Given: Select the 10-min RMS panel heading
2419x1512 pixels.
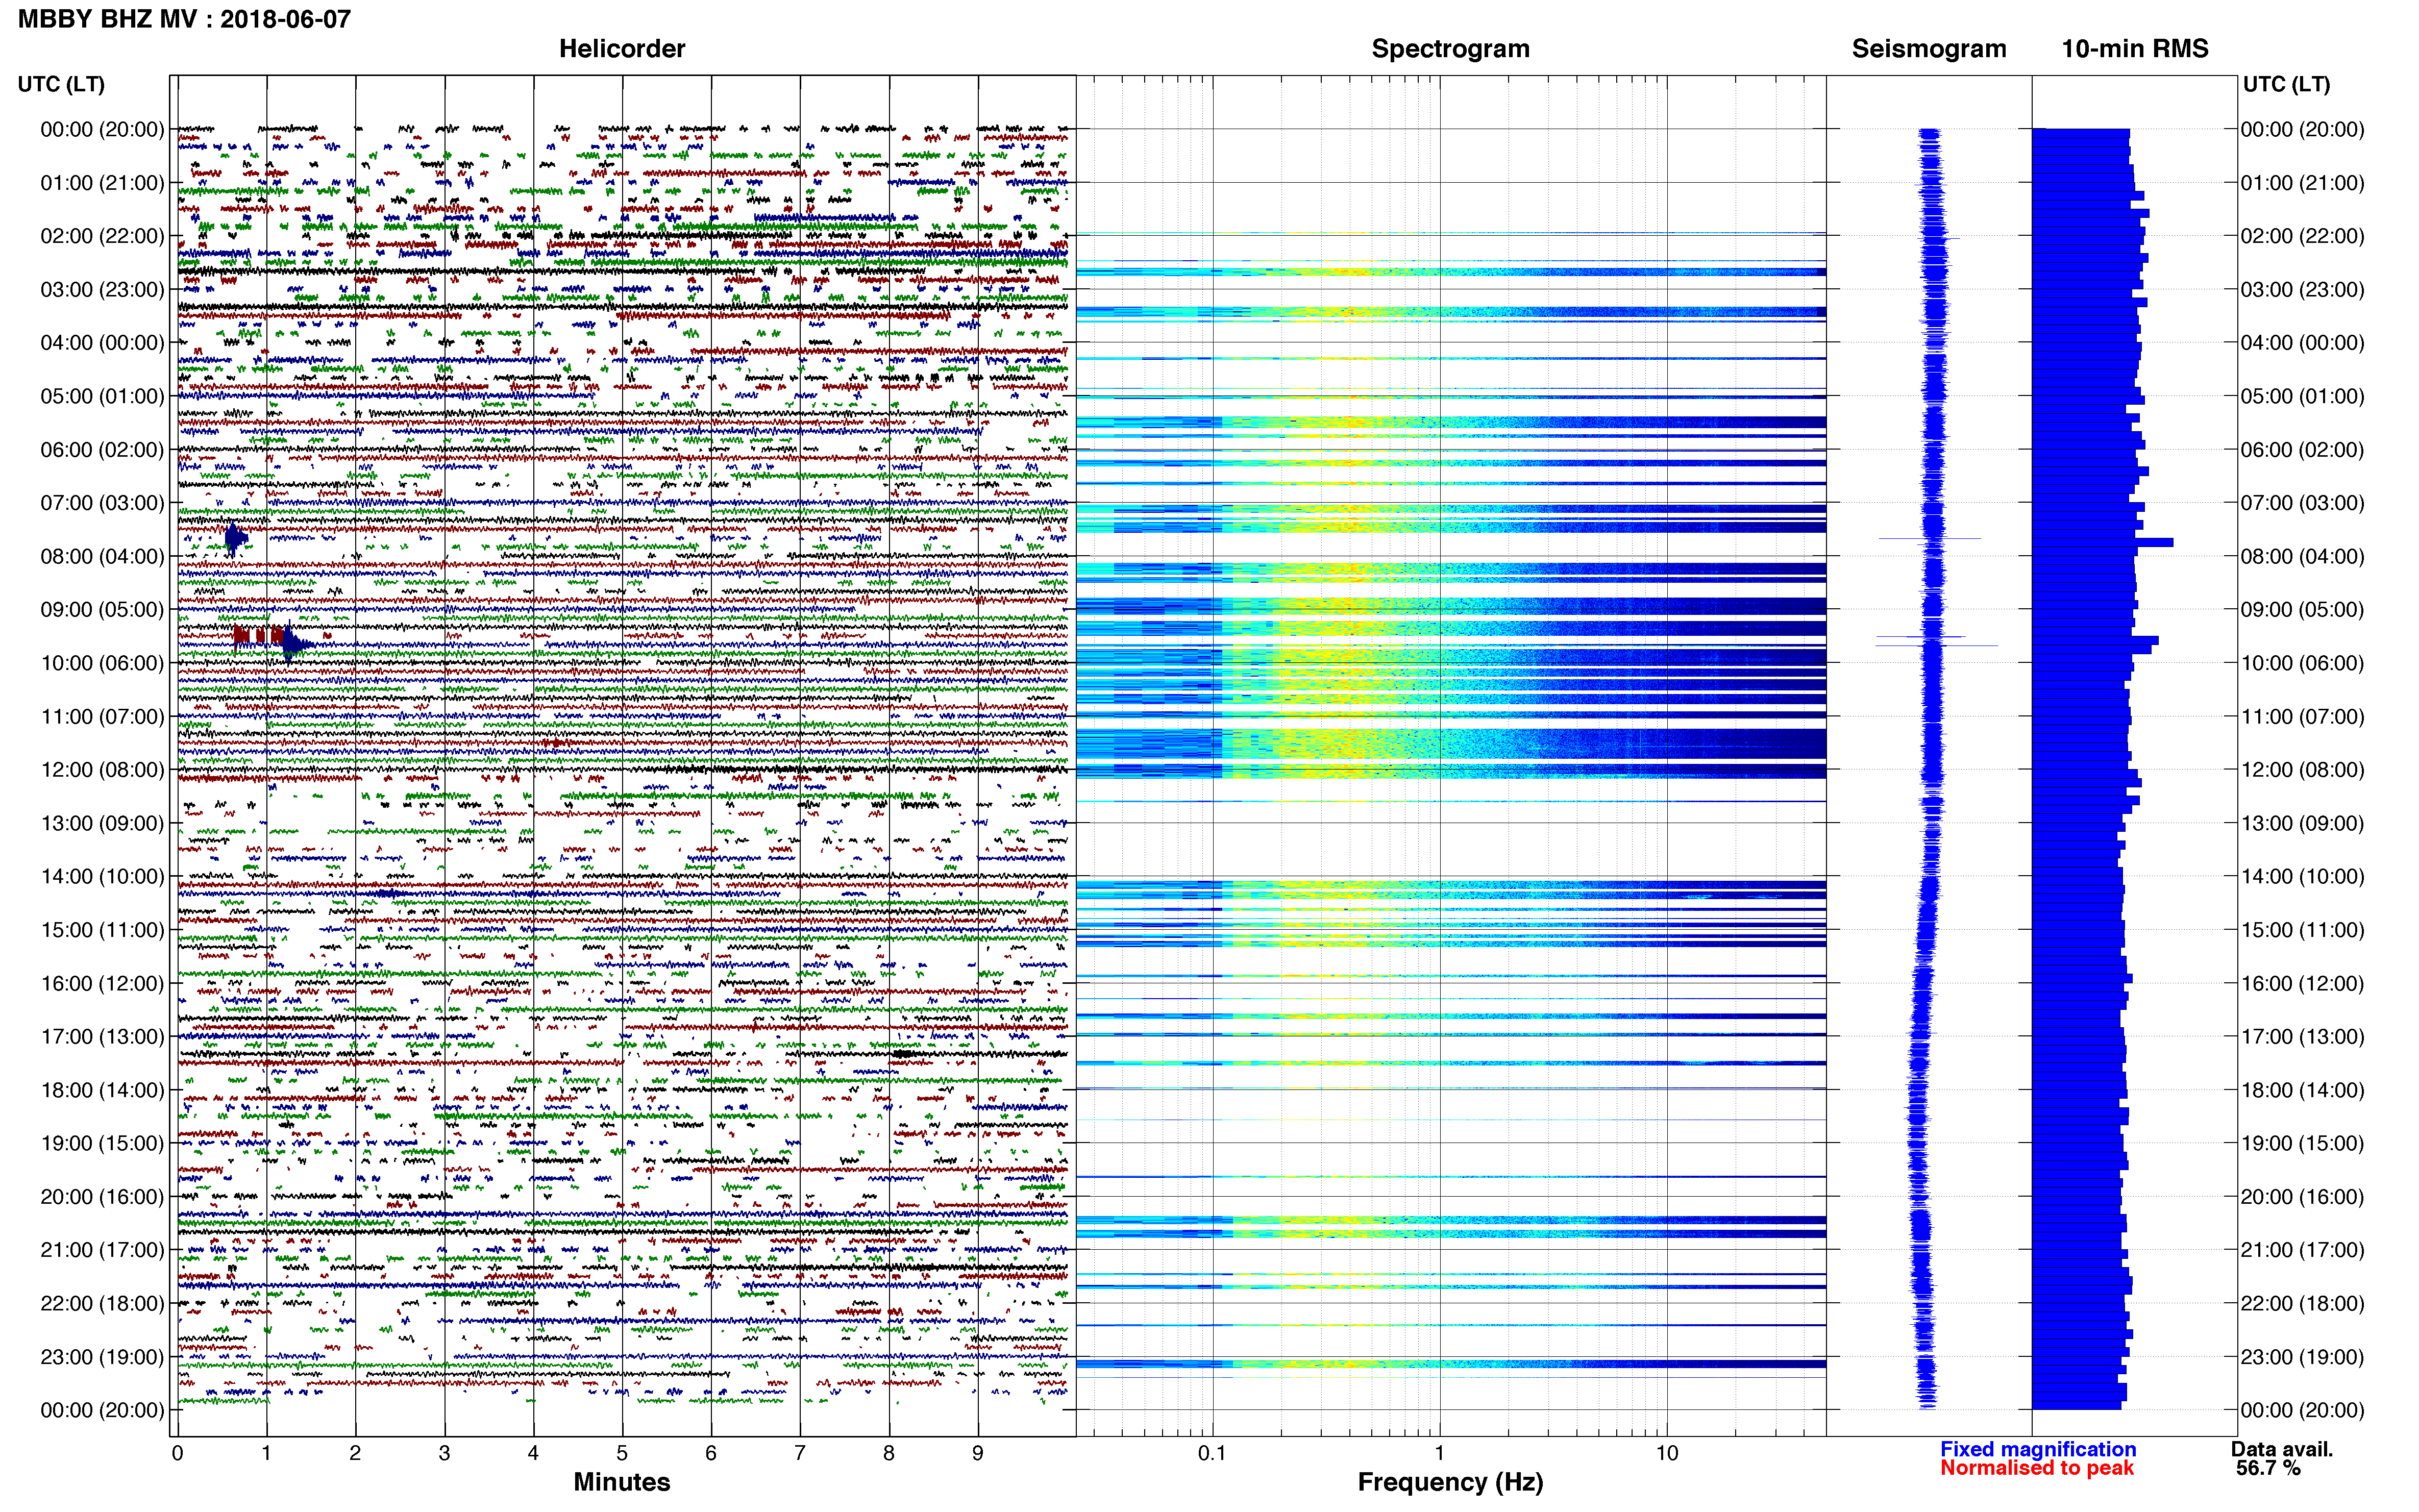Looking at the screenshot, I should click(x=2135, y=49).
